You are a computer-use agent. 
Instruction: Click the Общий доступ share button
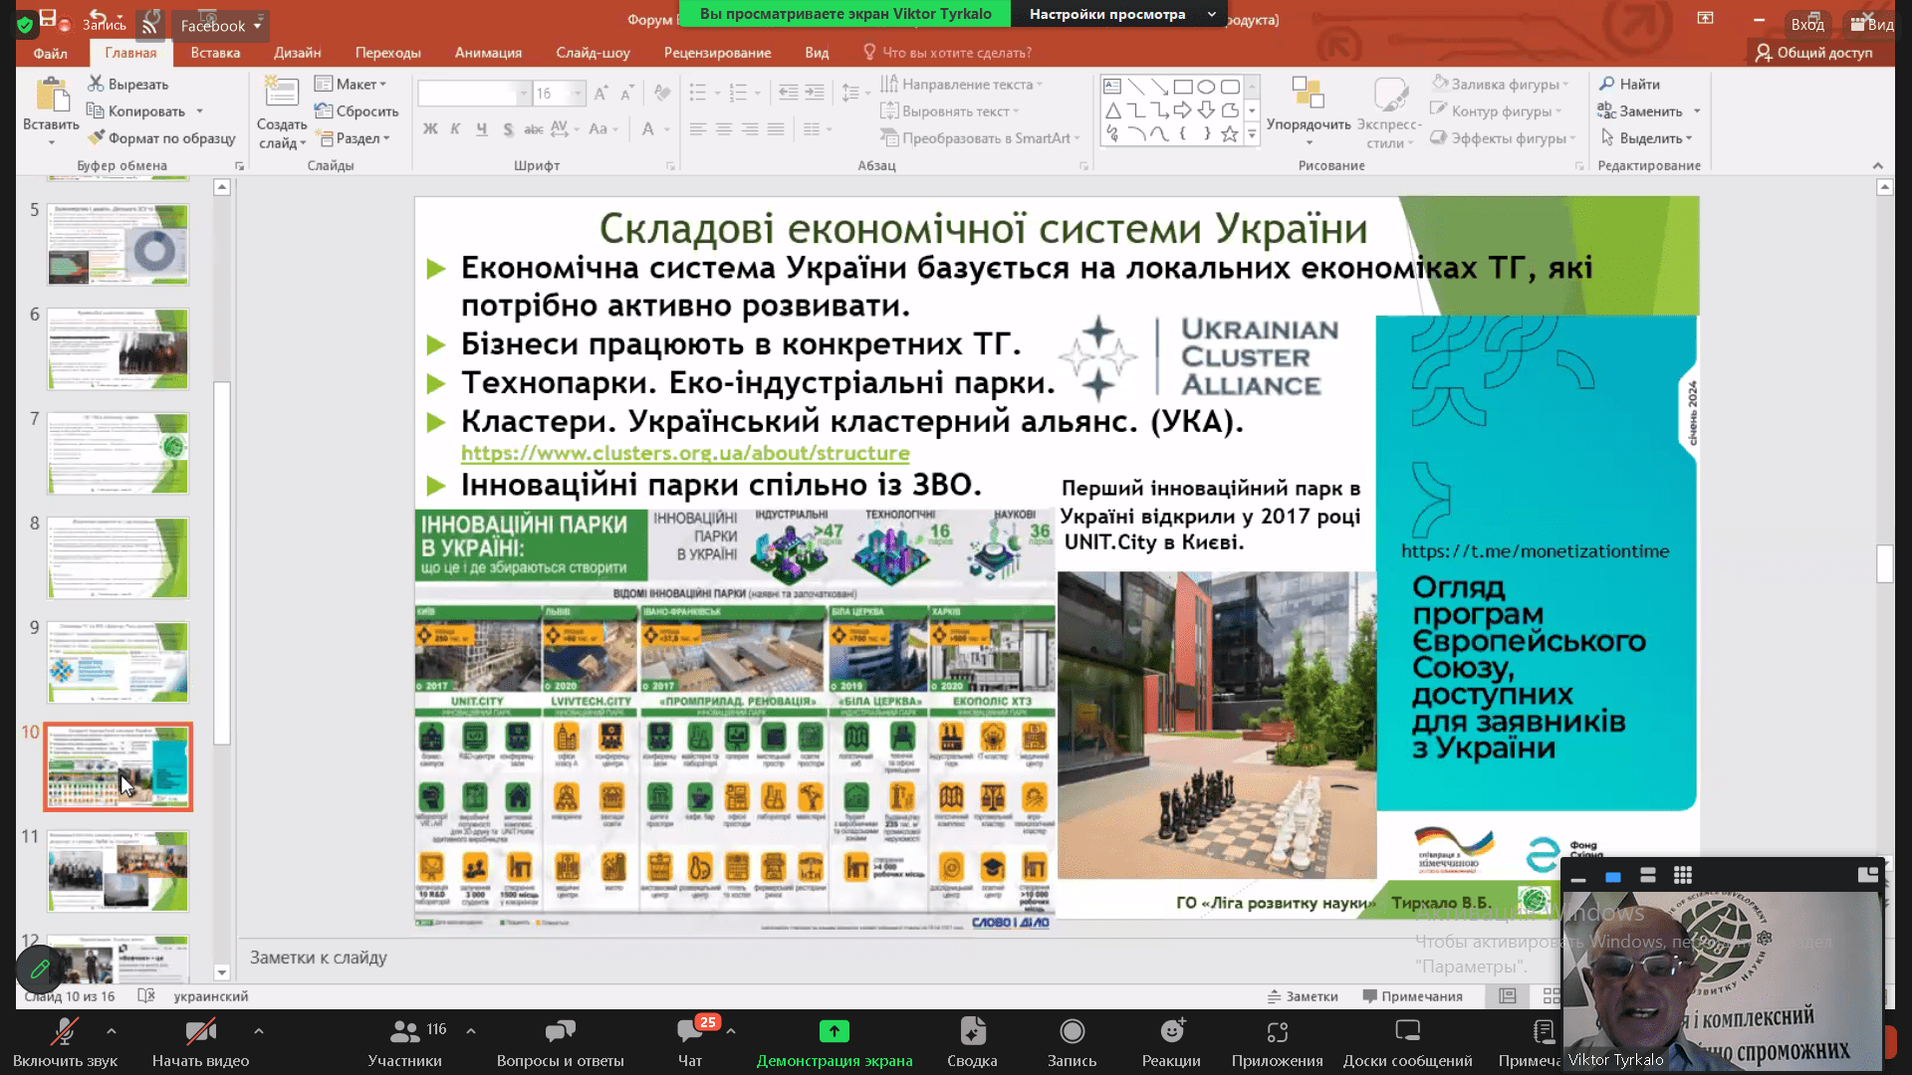coord(1814,53)
